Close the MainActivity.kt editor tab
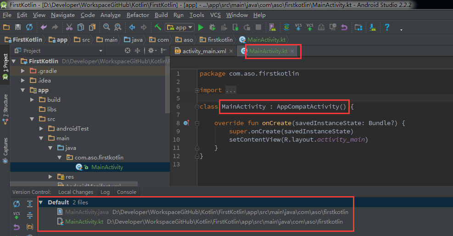Viewport: 453px width, 236px height. 292,51
